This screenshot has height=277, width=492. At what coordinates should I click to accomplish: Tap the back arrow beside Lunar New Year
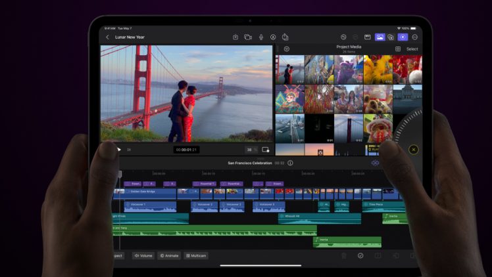click(108, 37)
